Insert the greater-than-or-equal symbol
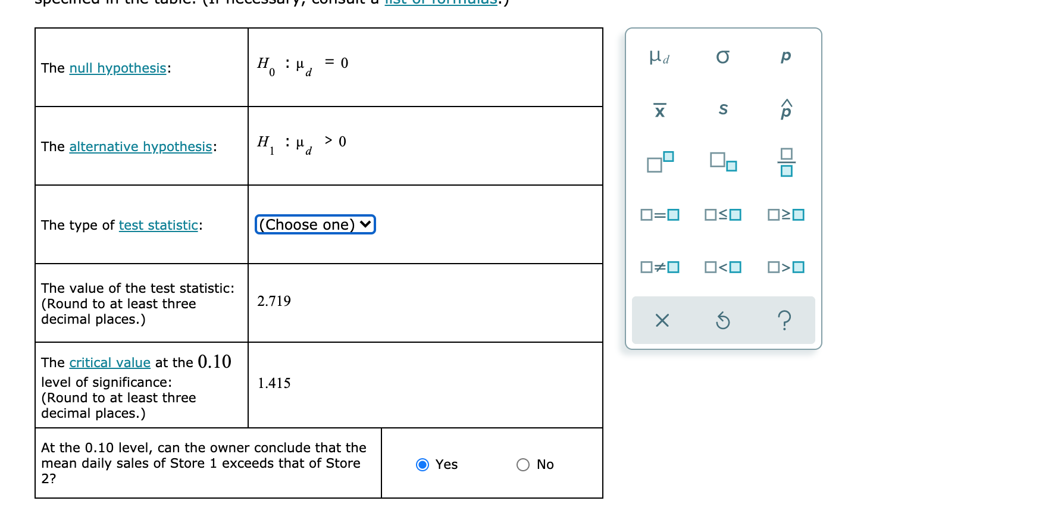This screenshot has height=532, width=1039. [785, 215]
